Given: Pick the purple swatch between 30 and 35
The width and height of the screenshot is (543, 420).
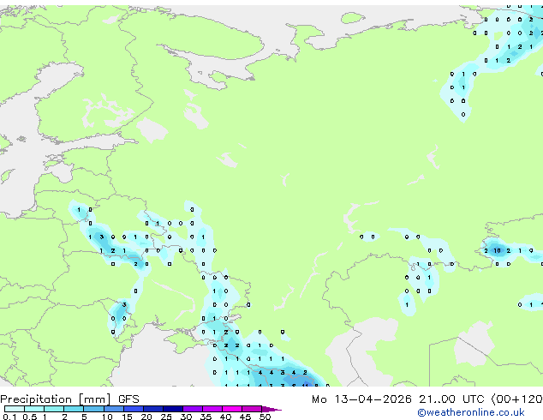Looking at the screenshot, I should pos(193,409).
